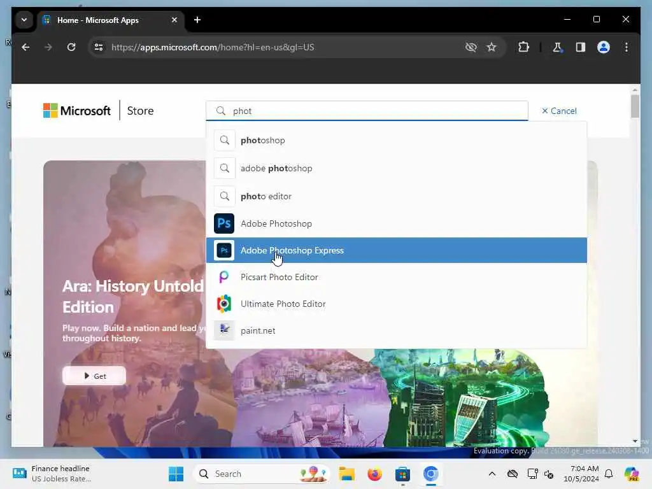Screen dimensions: 652x489
Task: Click the Microsoft logo
Action: [x=77, y=111]
